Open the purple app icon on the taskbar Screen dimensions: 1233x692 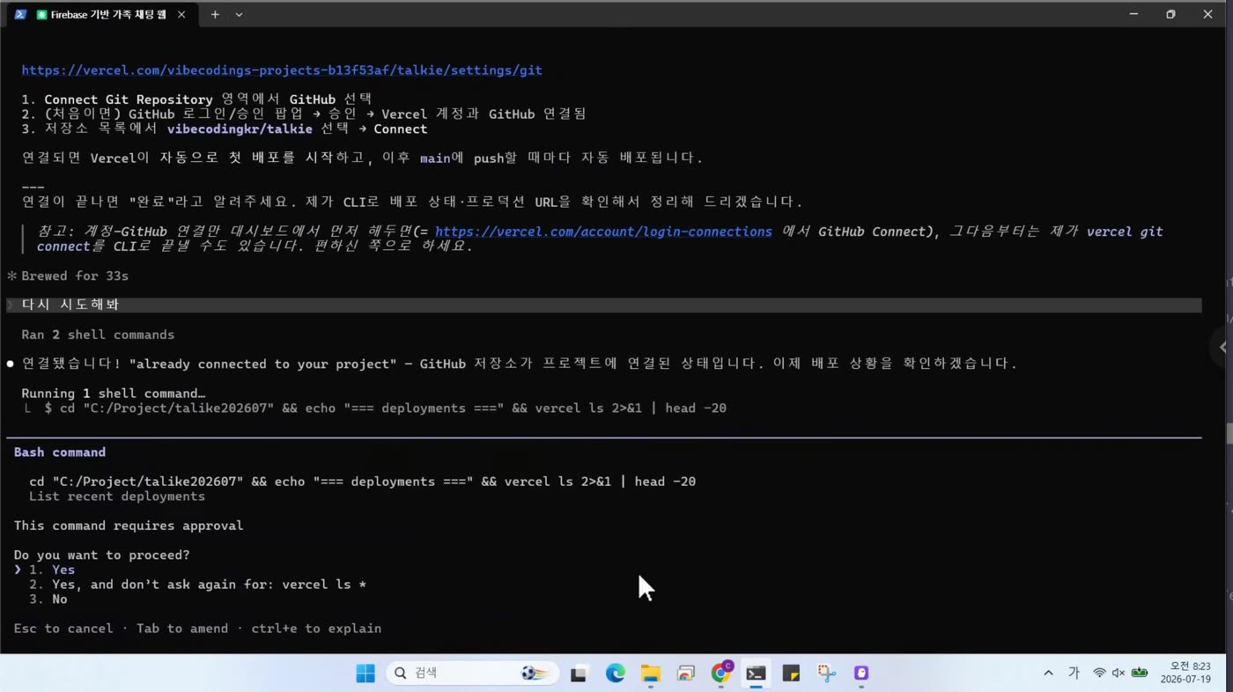[x=861, y=674]
